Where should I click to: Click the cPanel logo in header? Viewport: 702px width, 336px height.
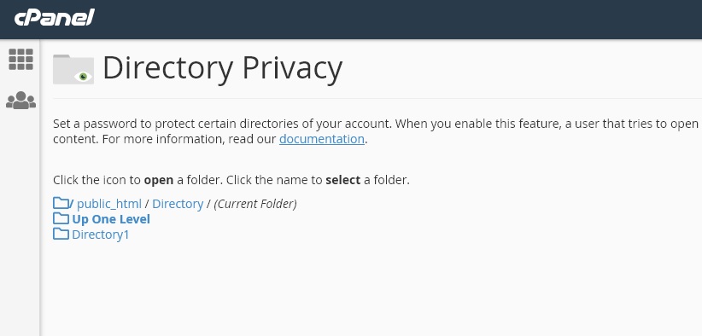(54, 18)
